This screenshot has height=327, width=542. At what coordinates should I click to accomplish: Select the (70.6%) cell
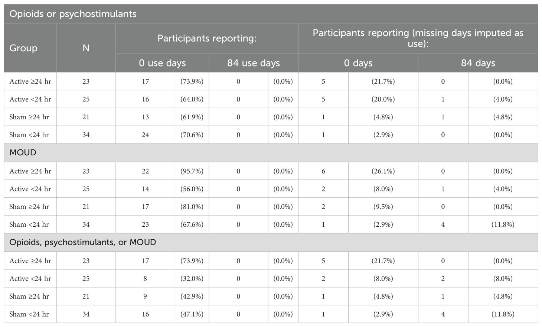coord(192,135)
